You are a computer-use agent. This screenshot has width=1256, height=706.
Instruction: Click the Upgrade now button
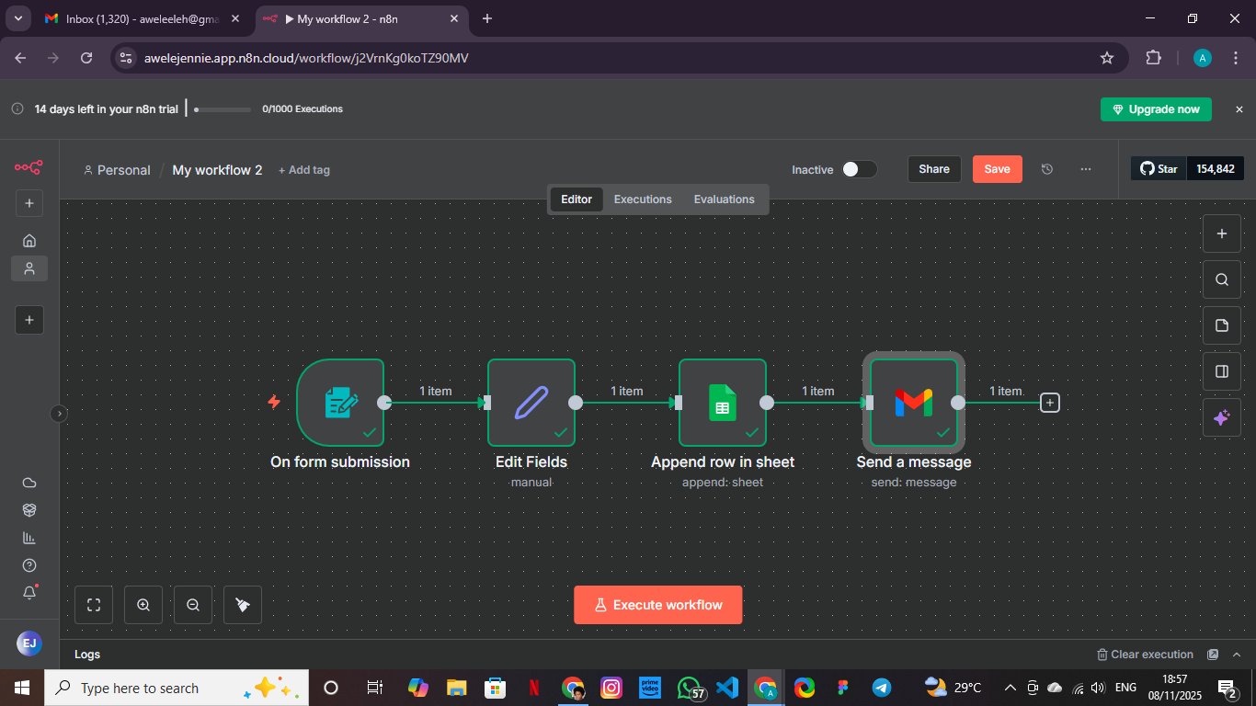click(x=1156, y=109)
